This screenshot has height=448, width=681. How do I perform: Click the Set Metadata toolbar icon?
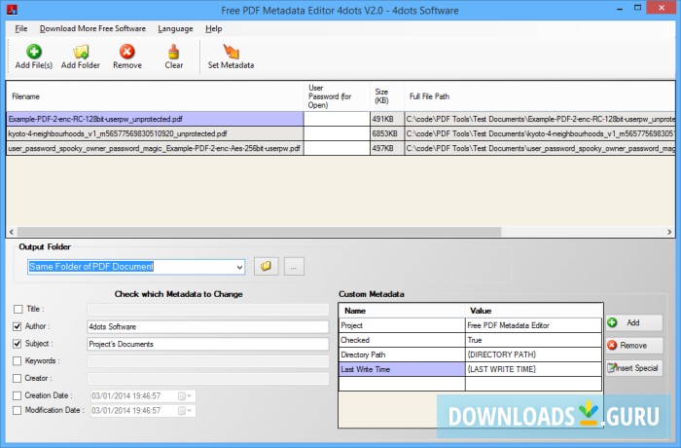pyautogui.click(x=231, y=52)
